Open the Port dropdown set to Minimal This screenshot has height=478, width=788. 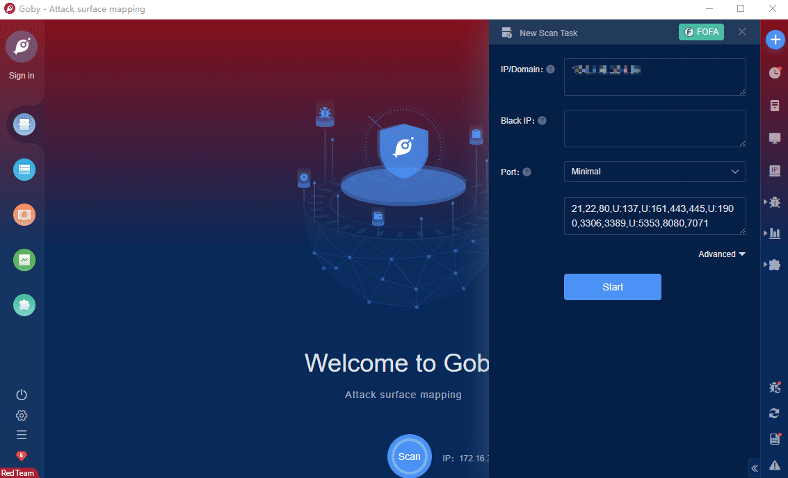(655, 172)
